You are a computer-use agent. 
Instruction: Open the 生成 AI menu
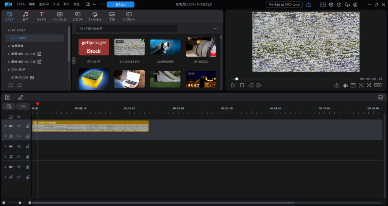(x=44, y=4)
